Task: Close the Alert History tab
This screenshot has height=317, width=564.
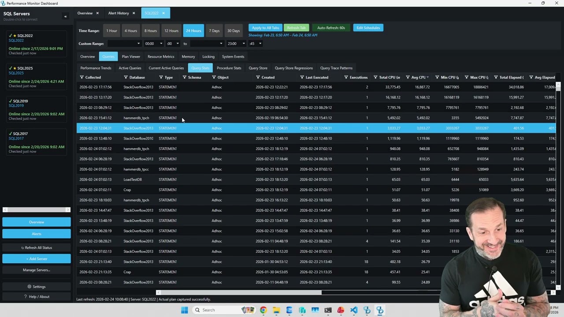Action: pos(134,13)
